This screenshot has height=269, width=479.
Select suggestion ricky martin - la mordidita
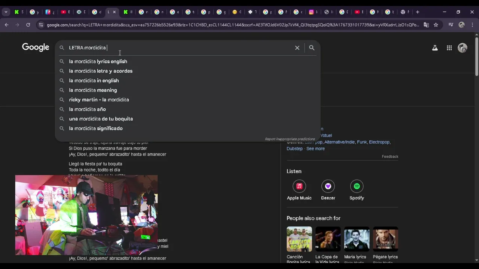pos(187,100)
